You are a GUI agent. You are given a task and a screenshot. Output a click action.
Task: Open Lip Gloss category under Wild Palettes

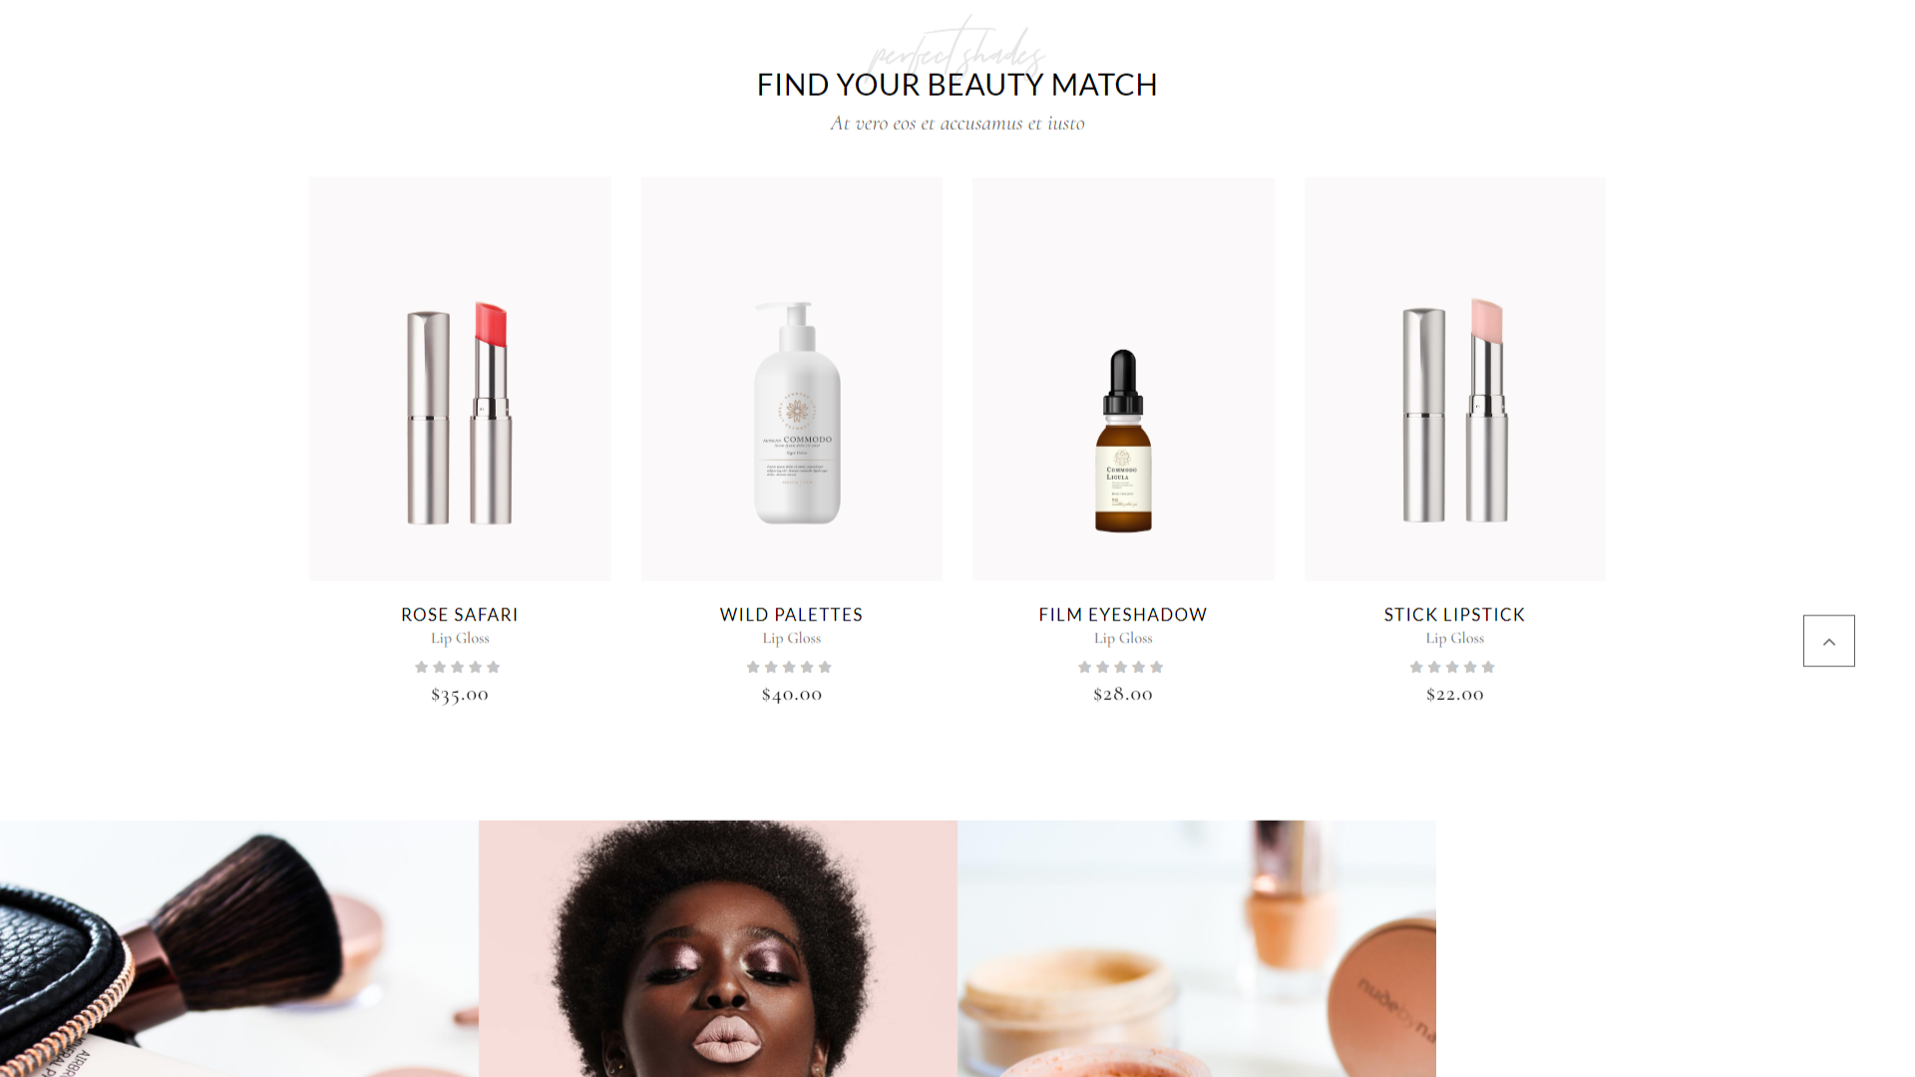coord(792,638)
